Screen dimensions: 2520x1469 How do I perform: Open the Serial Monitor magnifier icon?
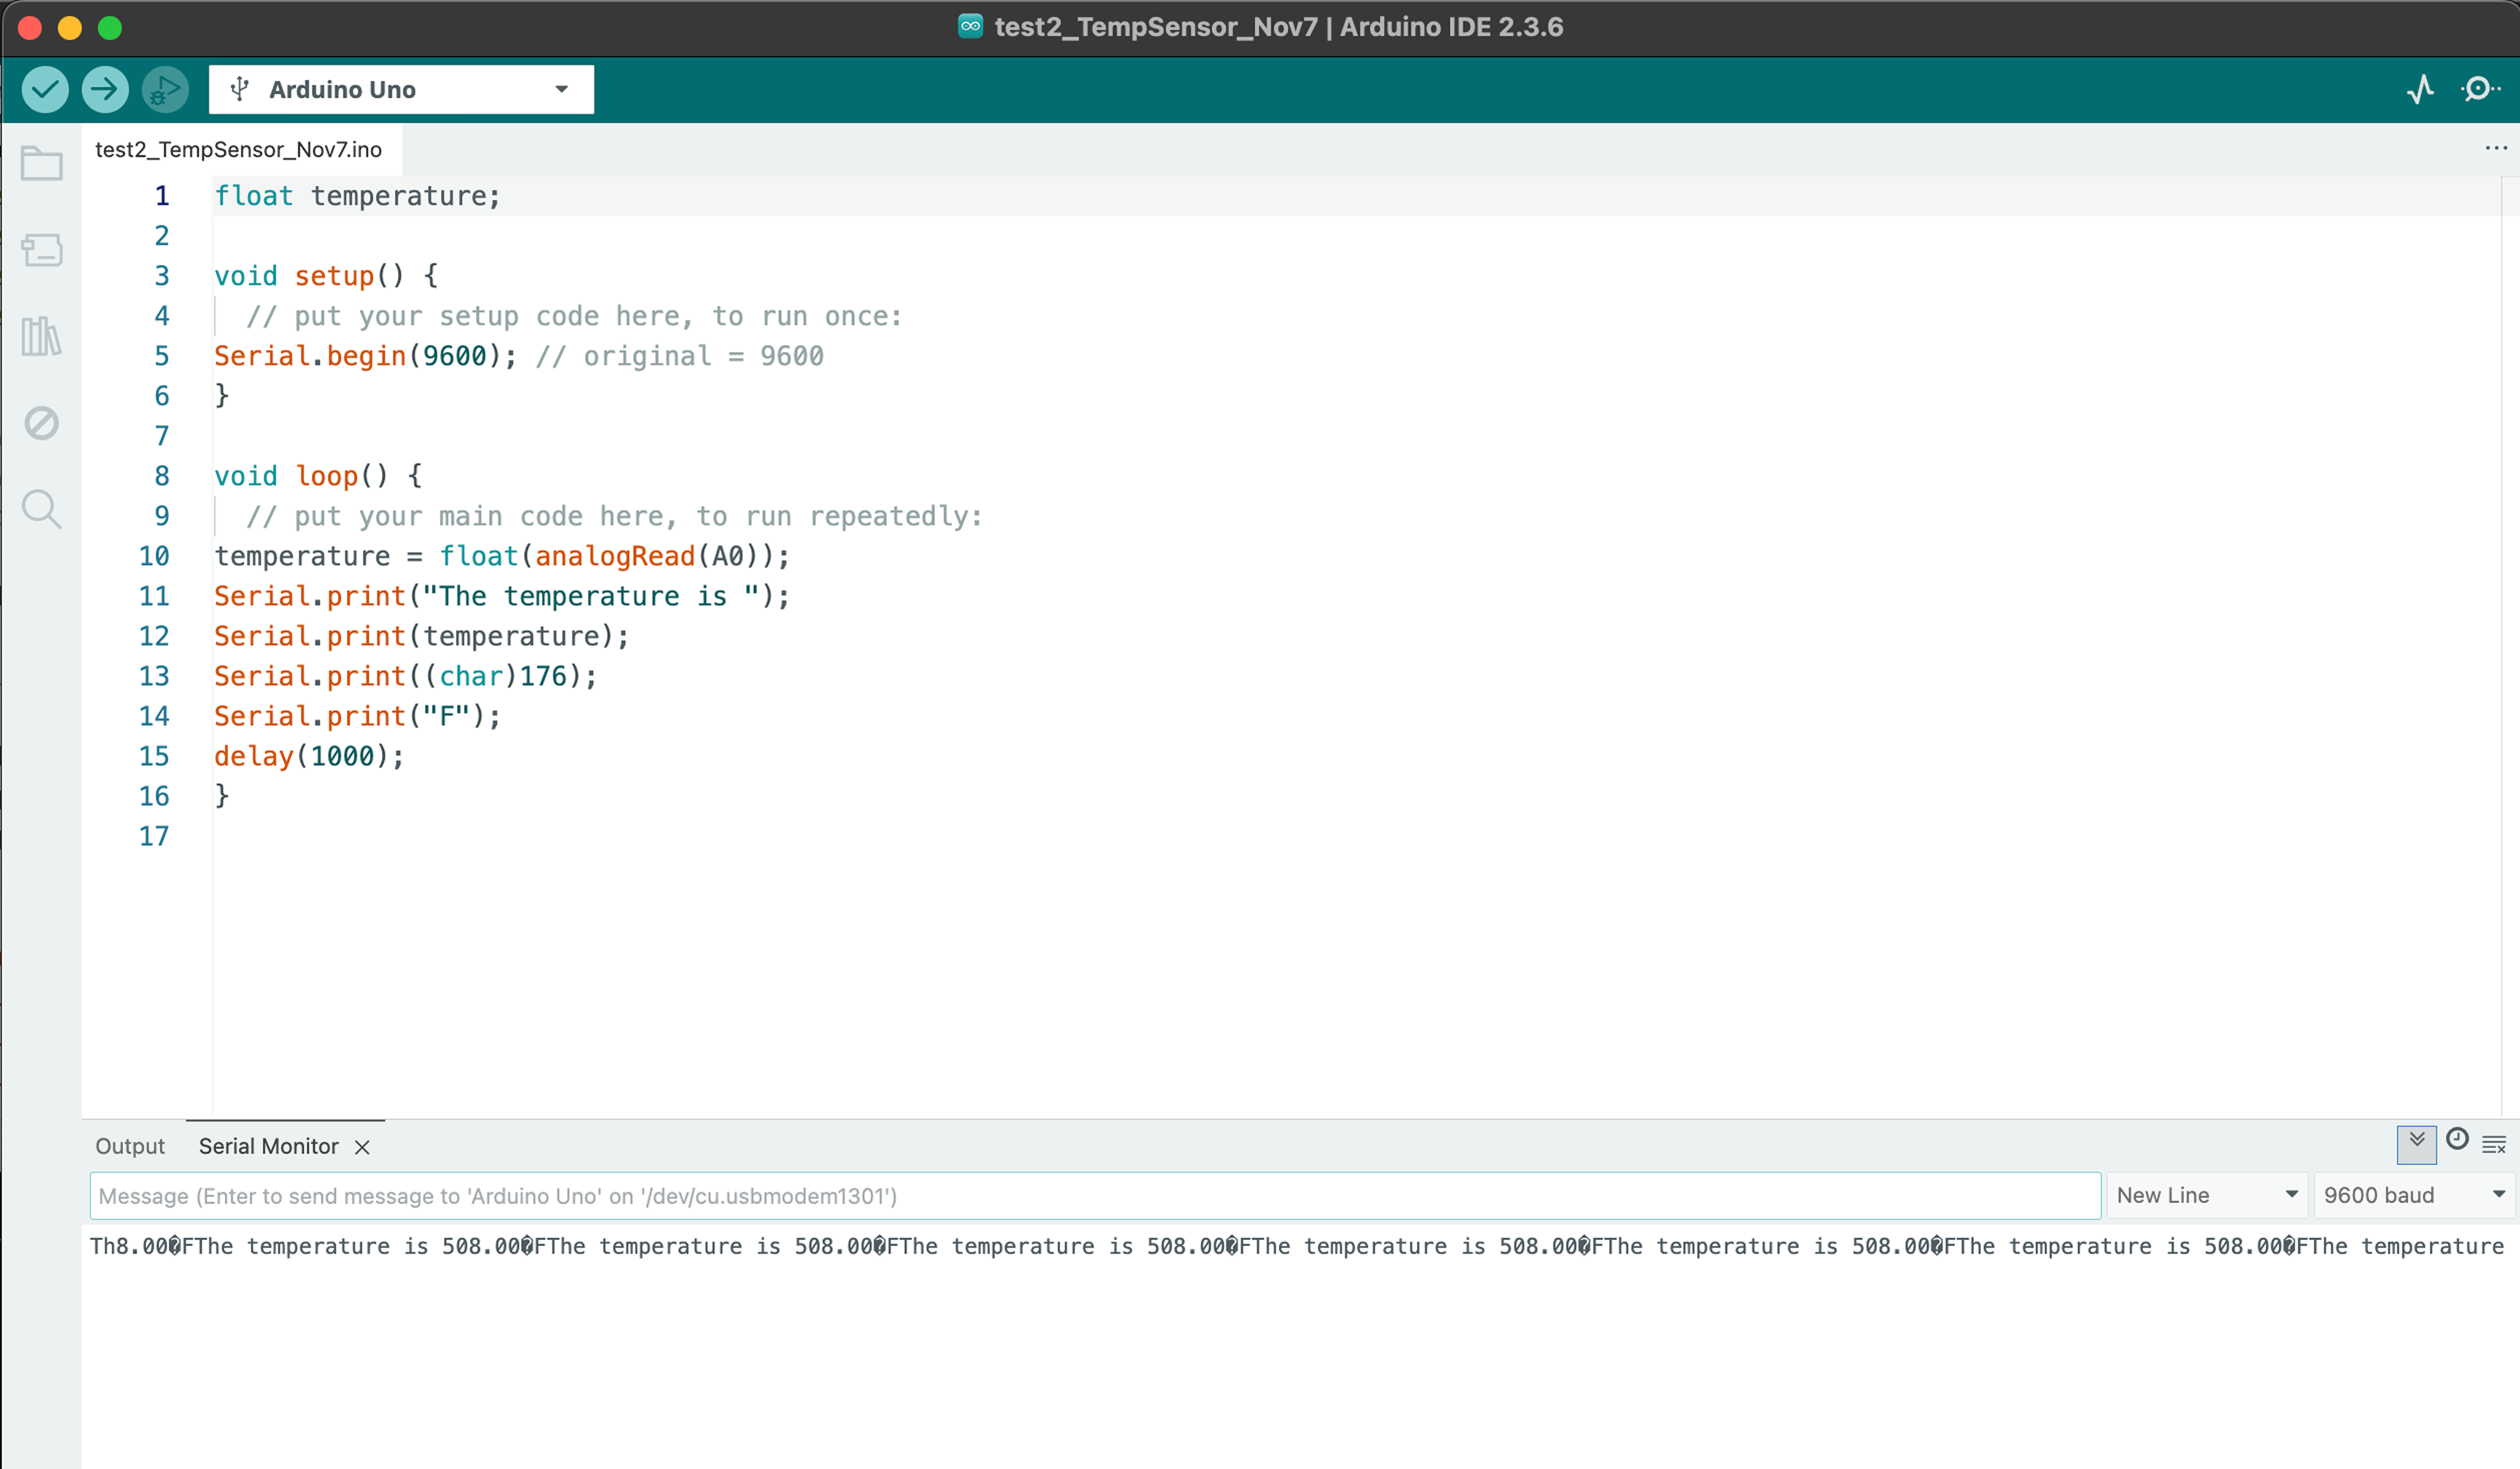pyautogui.click(x=2480, y=89)
